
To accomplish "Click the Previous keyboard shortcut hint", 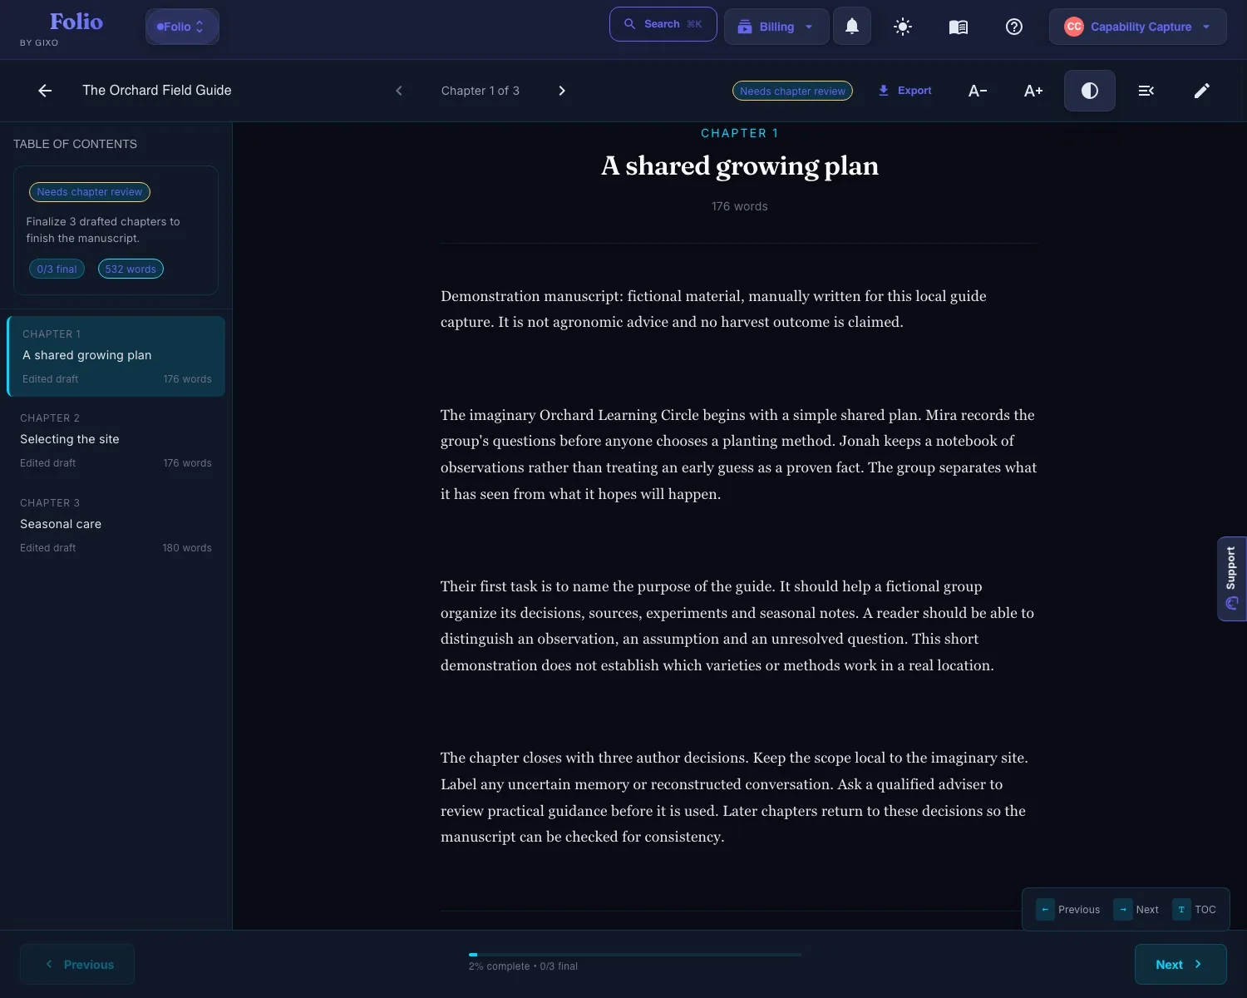I will (x=1068, y=910).
